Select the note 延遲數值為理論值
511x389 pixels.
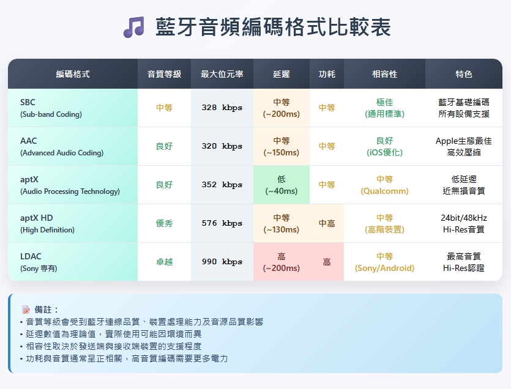pyautogui.click(x=111, y=334)
